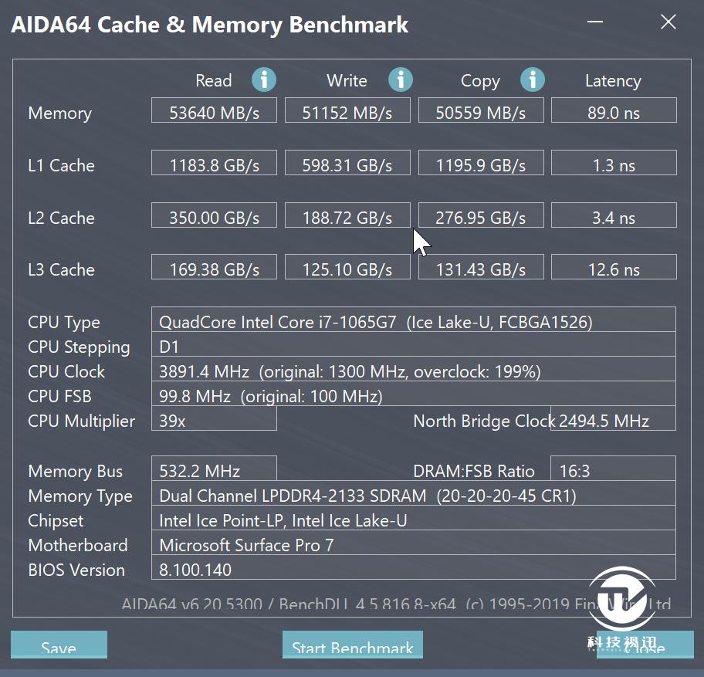This screenshot has width=704, height=677.
Task: Click the Memory Copy 50559 MB/s field
Action: 481,111
